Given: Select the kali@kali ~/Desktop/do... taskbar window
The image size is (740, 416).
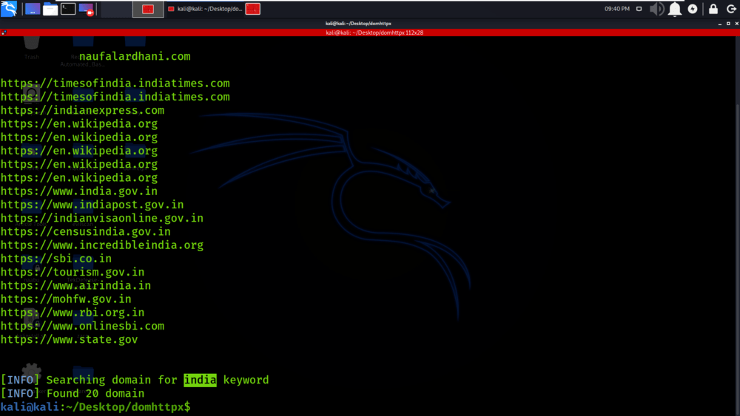Looking at the screenshot, I should click(x=205, y=9).
